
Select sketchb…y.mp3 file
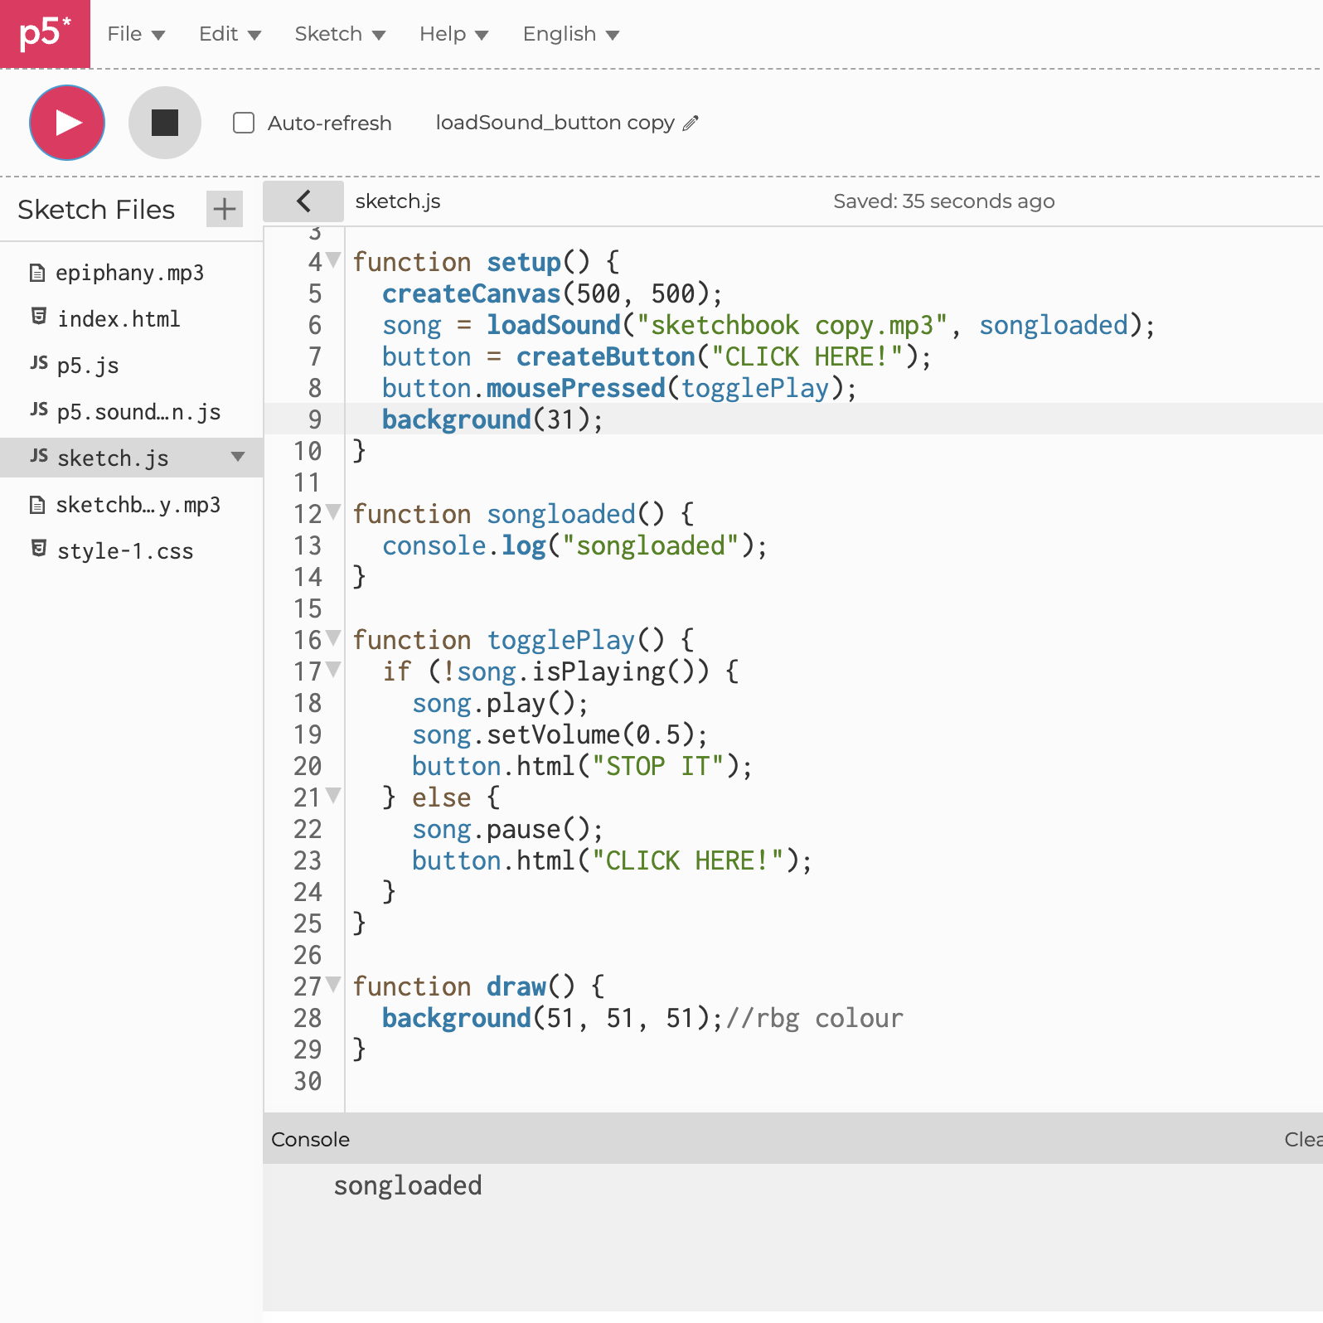point(138,505)
